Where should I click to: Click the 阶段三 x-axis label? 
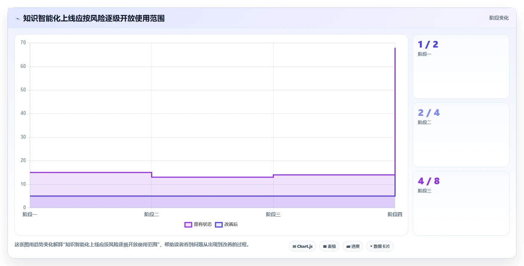tap(273, 214)
